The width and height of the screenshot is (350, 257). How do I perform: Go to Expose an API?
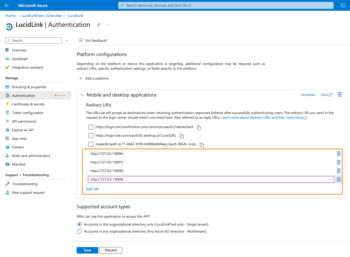point(23,130)
